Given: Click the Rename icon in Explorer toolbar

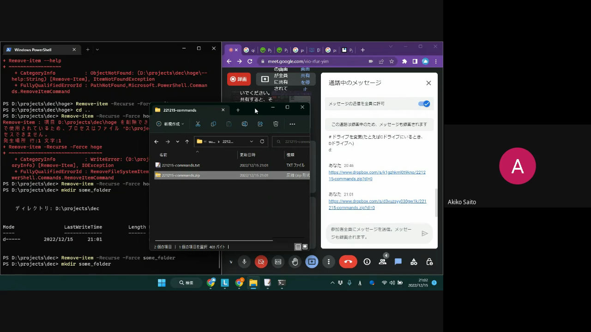Looking at the screenshot, I should coord(244,124).
